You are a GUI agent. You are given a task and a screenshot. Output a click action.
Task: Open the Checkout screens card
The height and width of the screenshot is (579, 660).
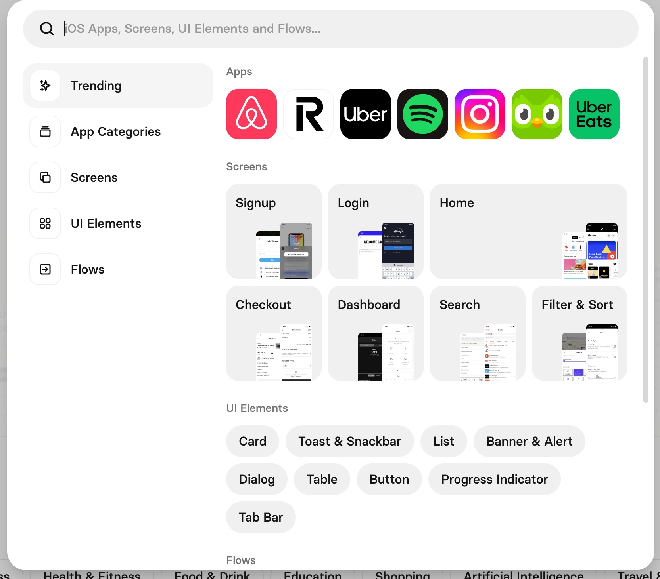point(274,333)
